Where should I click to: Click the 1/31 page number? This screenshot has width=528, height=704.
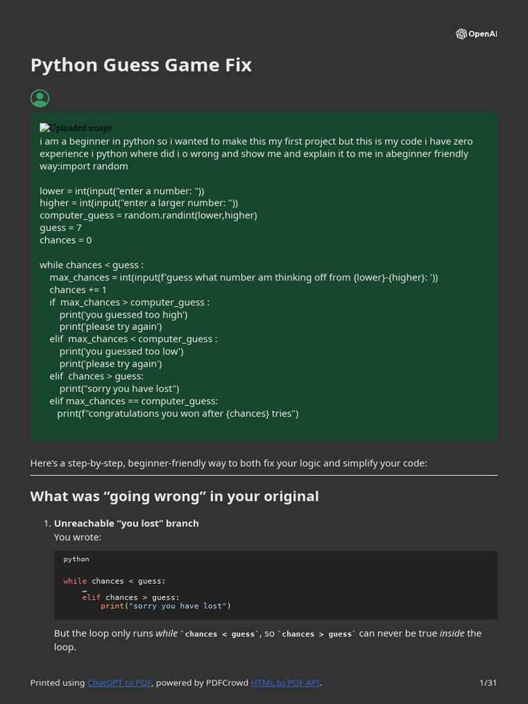(x=488, y=683)
